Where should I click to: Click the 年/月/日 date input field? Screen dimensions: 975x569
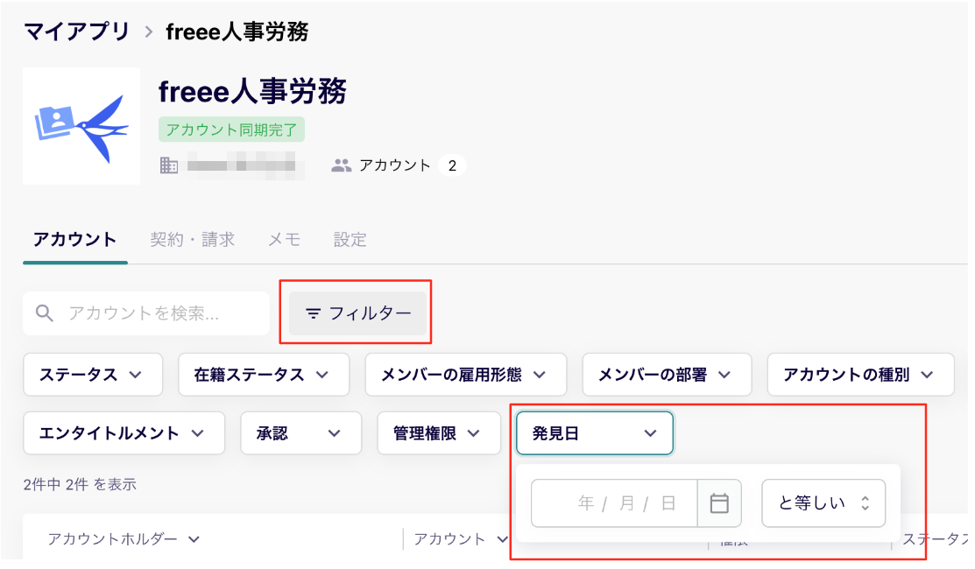(x=614, y=503)
